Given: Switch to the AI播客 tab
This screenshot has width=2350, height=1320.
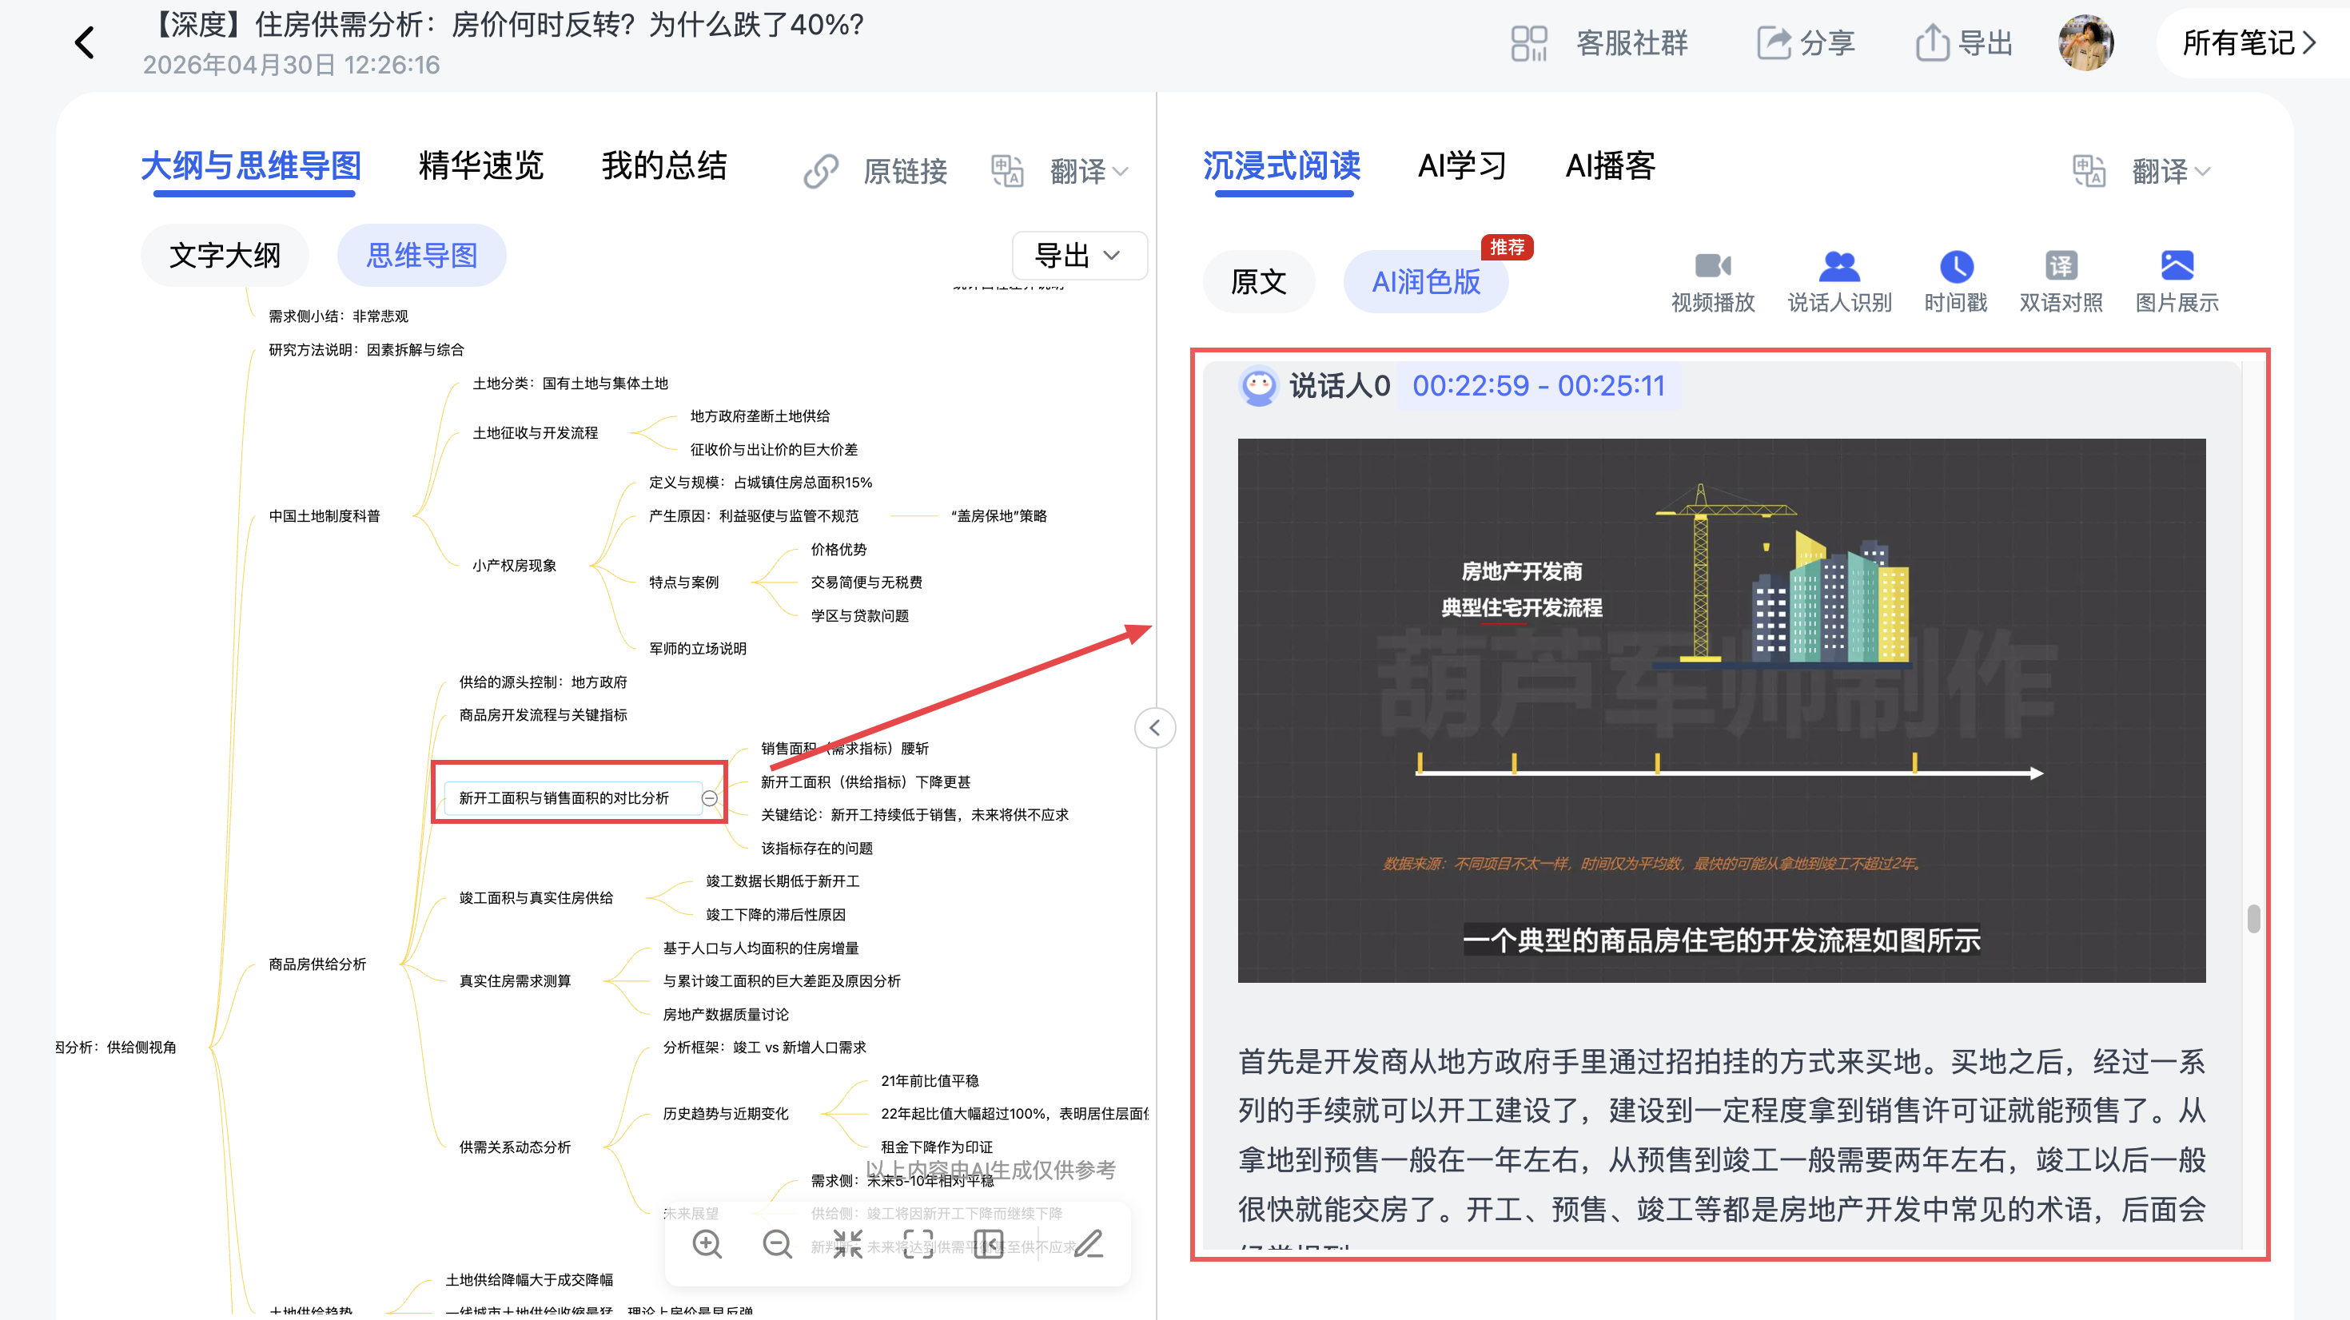Looking at the screenshot, I should tap(1611, 166).
